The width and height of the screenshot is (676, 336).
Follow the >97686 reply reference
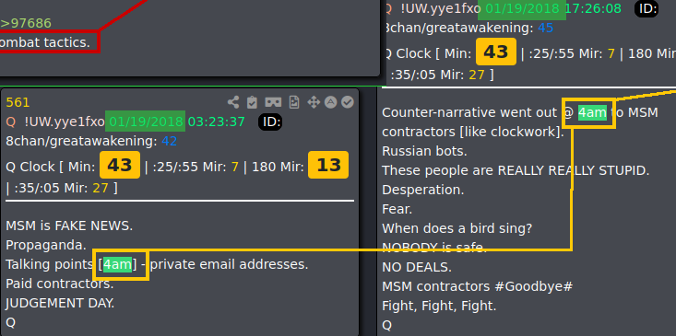[26, 23]
